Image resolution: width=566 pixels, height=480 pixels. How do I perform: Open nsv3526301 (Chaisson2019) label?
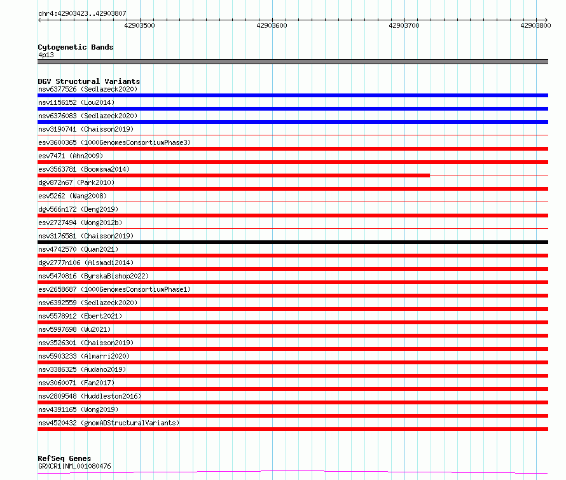86,343
